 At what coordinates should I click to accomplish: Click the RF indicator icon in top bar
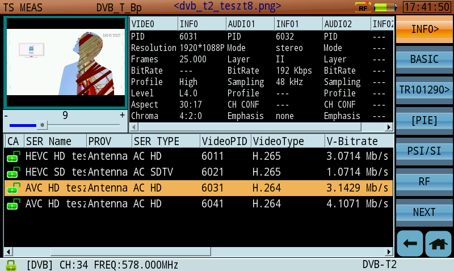[x=363, y=7]
